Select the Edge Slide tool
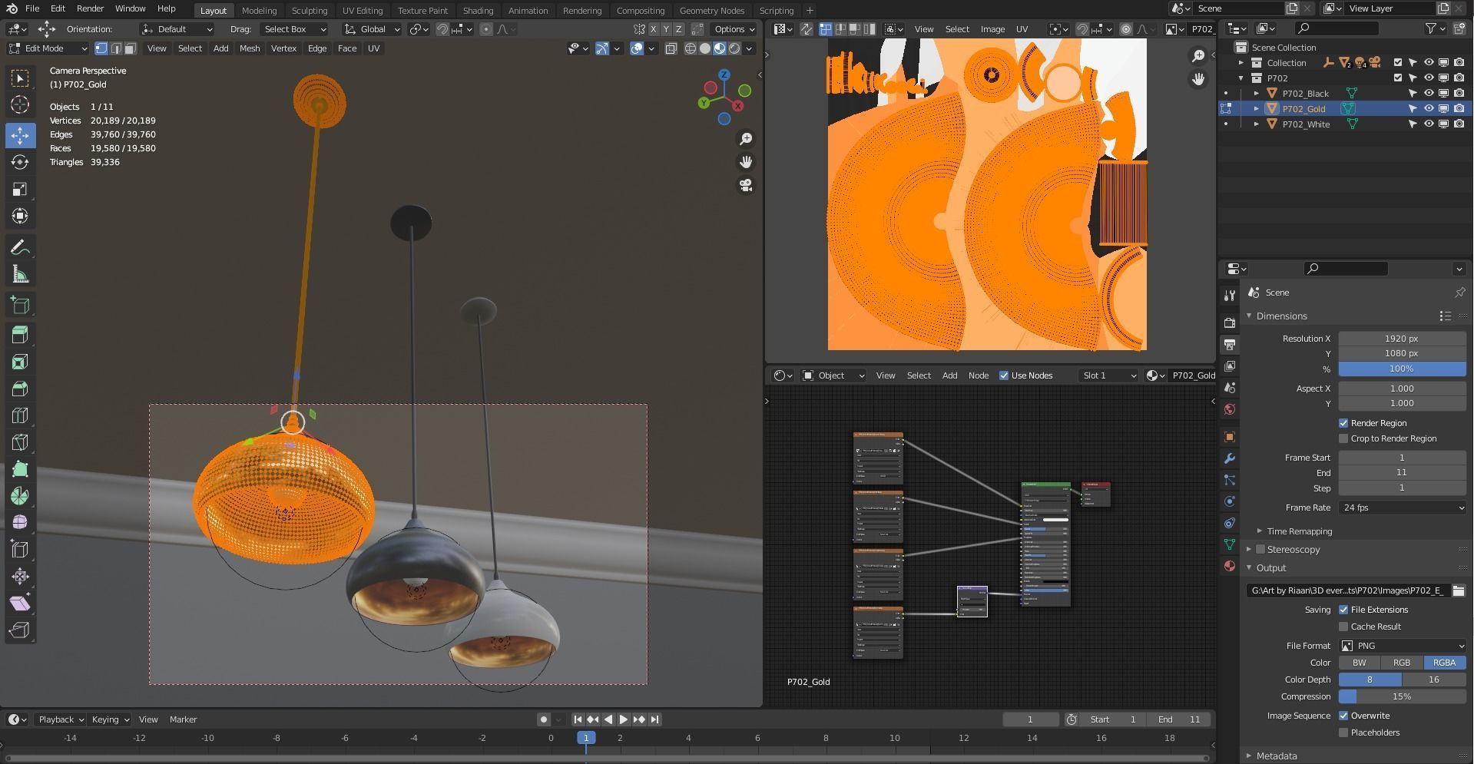This screenshot has height=764, width=1474. point(20,550)
